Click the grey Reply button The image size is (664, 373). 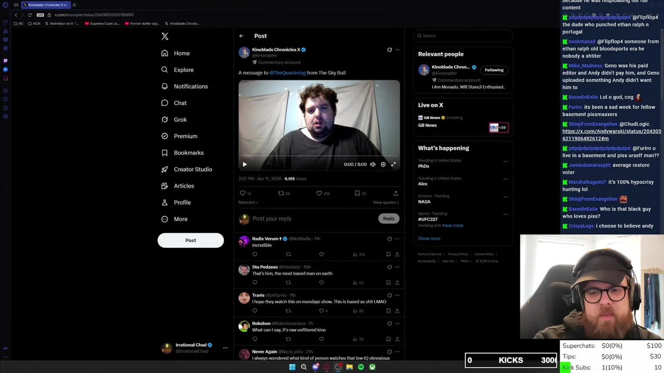pos(389,219)
